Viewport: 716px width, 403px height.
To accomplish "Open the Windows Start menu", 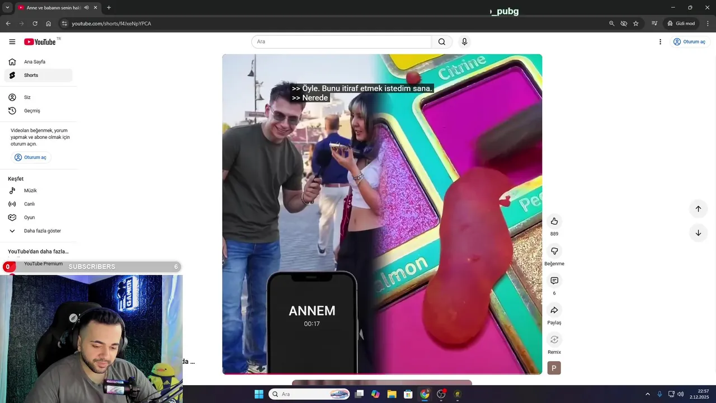I will tap(259, 394).
